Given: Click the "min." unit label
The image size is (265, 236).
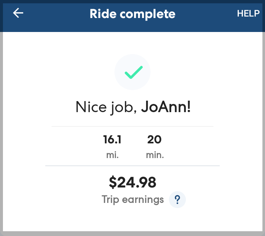Looking at the screenshot, I should (155, 155).
